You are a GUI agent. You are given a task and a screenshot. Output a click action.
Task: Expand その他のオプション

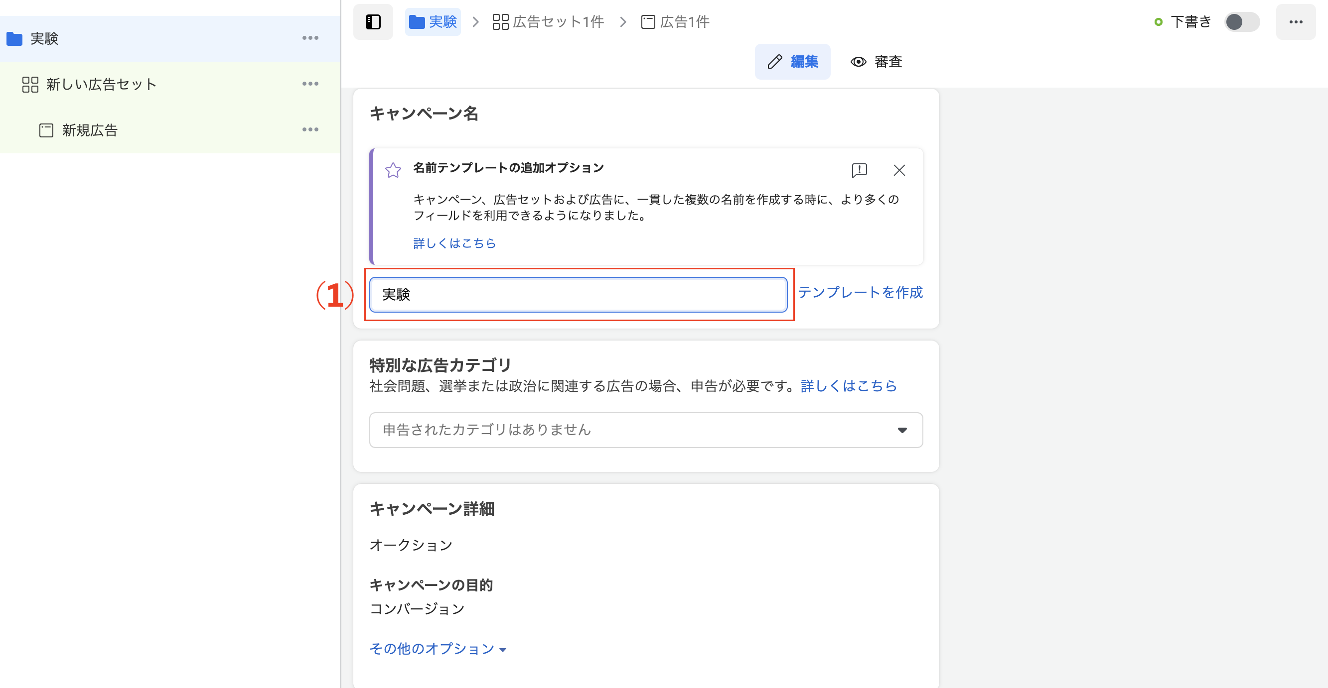click(438, 649)
